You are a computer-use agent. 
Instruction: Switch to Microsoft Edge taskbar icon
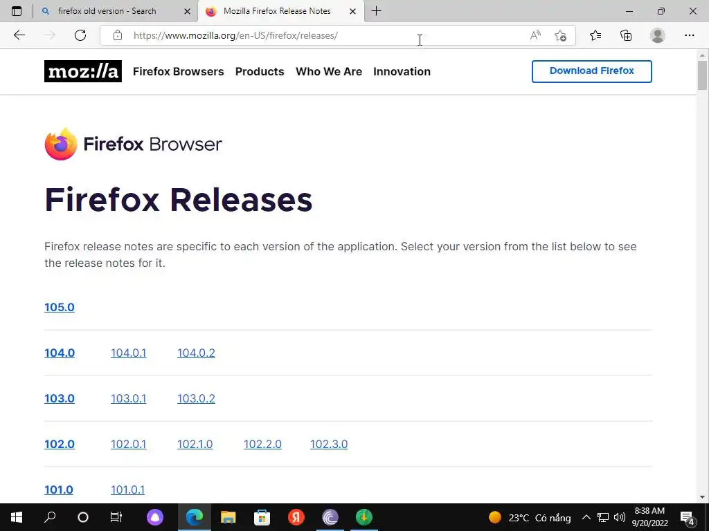[x=195, y=517]
